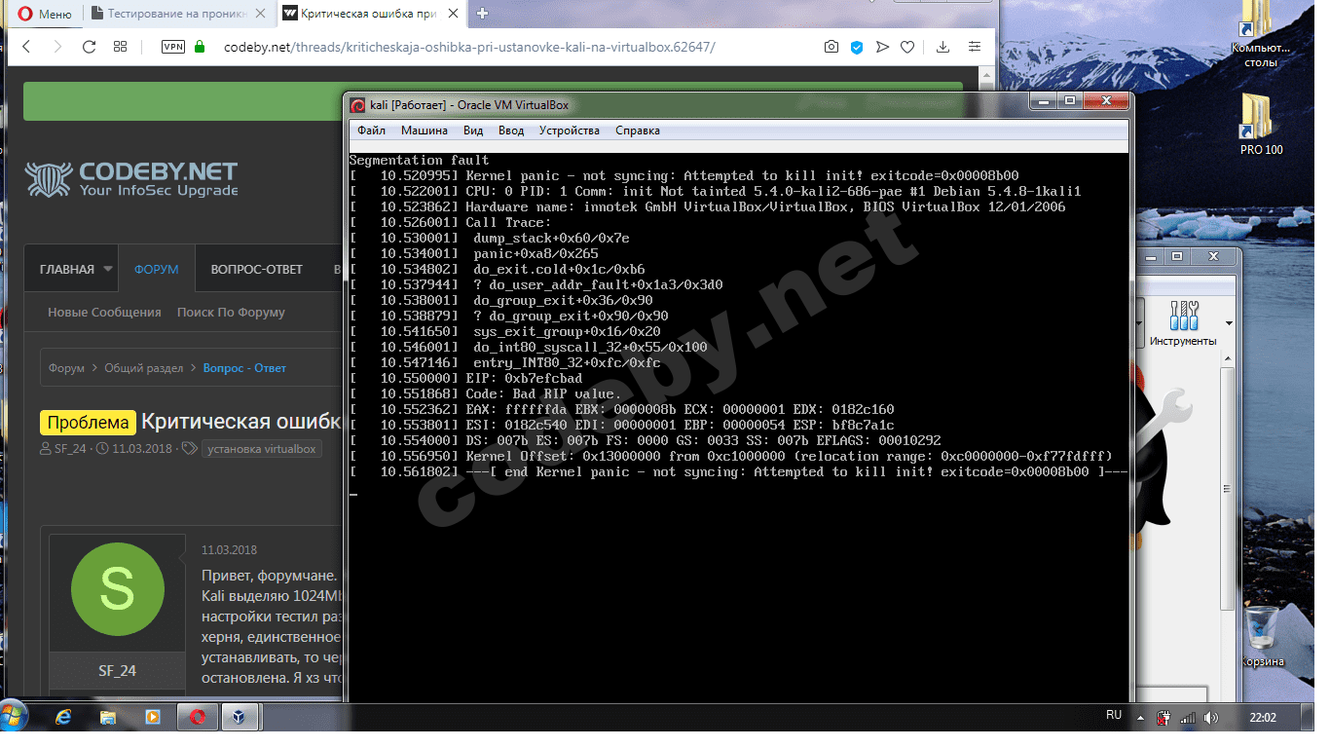Go forward in the Opera browser
The width and height of the screenshot is (1330, 748).
click(x=57, y=47)
